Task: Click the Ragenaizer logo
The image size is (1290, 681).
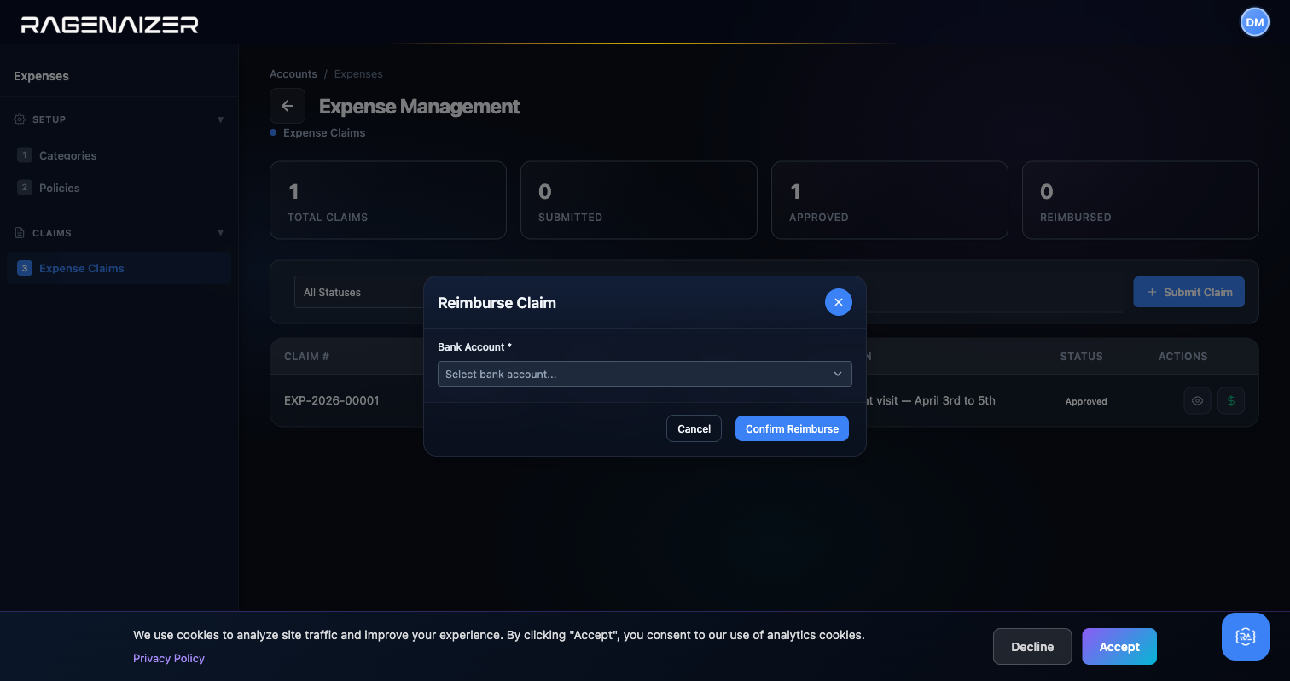Action: click(109, 25)
